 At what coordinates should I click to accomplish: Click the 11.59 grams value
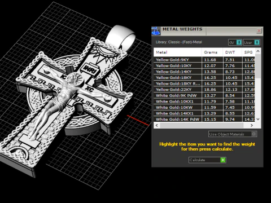210,108
